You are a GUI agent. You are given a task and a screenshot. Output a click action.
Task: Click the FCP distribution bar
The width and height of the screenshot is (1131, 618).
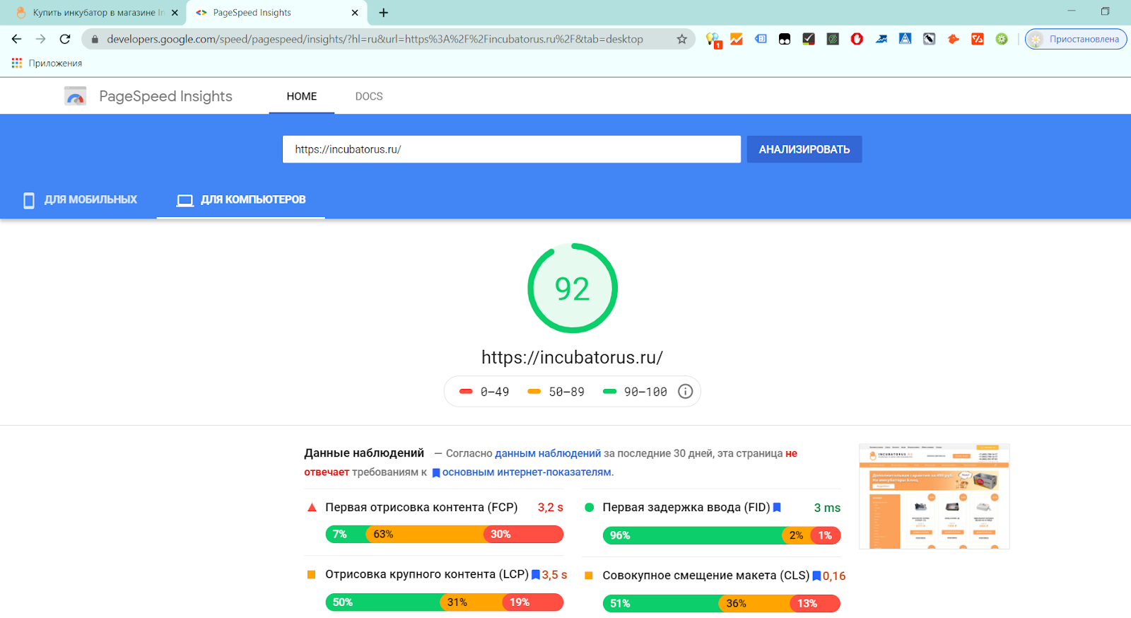coord(445,534)
